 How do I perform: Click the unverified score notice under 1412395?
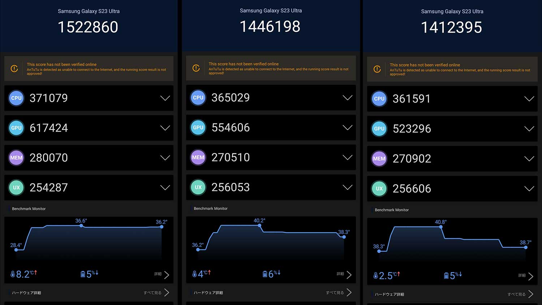coord(452,69)
